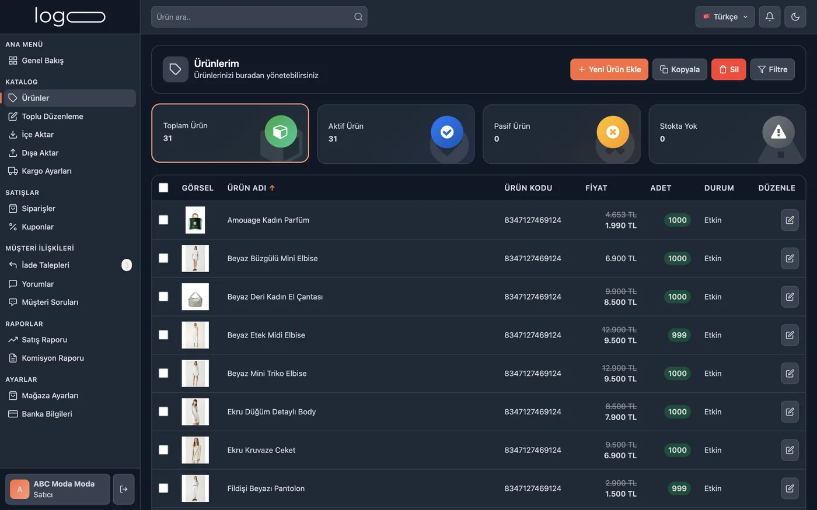Click the yellow X icon in Pasif Ürün
The image size is (817, 510).
[x=613, y=132]
